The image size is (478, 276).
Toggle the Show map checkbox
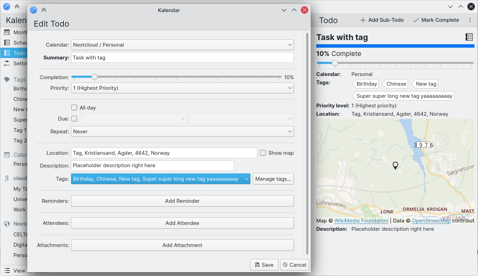click(263, 153)
